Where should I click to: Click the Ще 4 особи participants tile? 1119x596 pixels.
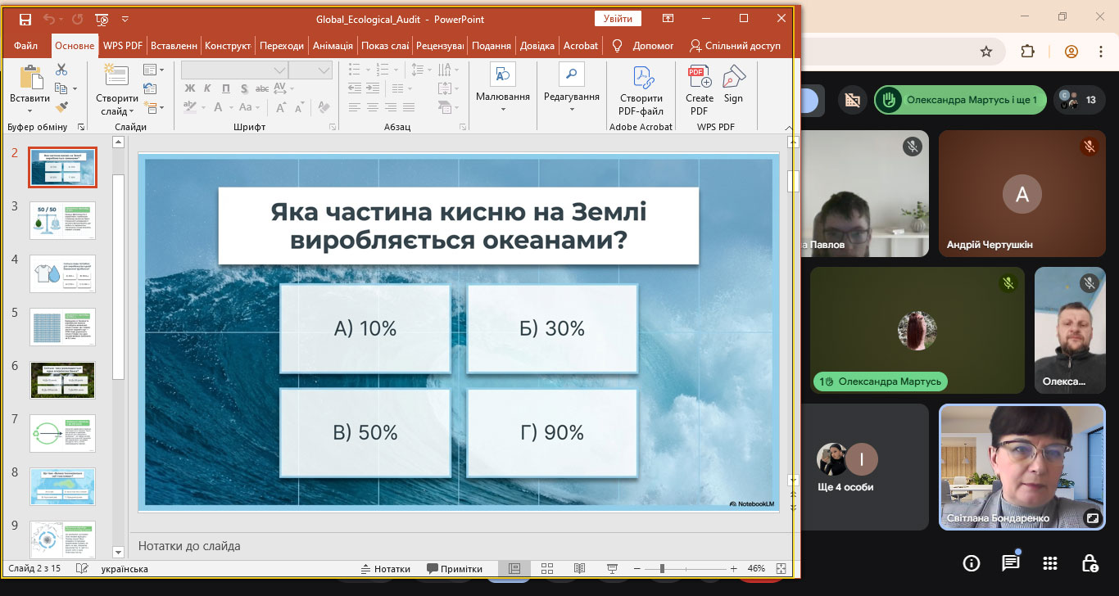(863, 467)
